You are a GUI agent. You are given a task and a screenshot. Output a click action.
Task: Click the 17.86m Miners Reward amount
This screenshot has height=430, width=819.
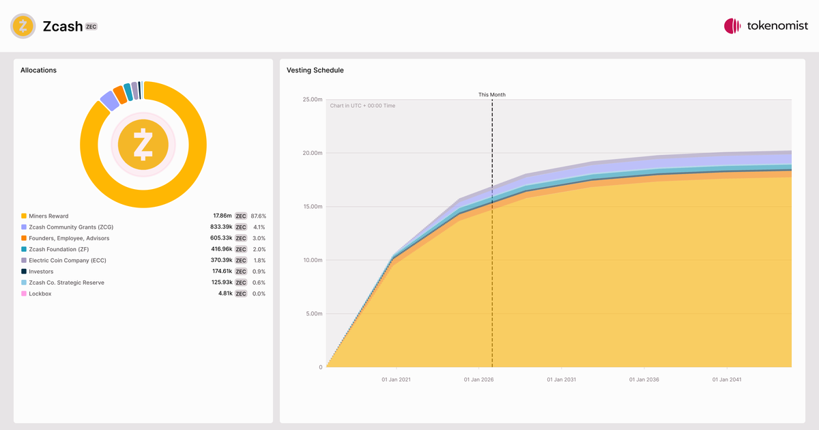[x=222, y=216]
